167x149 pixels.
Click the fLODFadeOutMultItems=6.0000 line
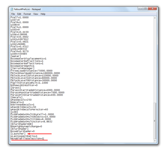tap(31, 119)
